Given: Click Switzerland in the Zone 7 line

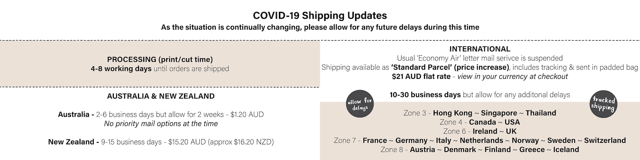Looking at the screenshot, I should tap(605, 141).
